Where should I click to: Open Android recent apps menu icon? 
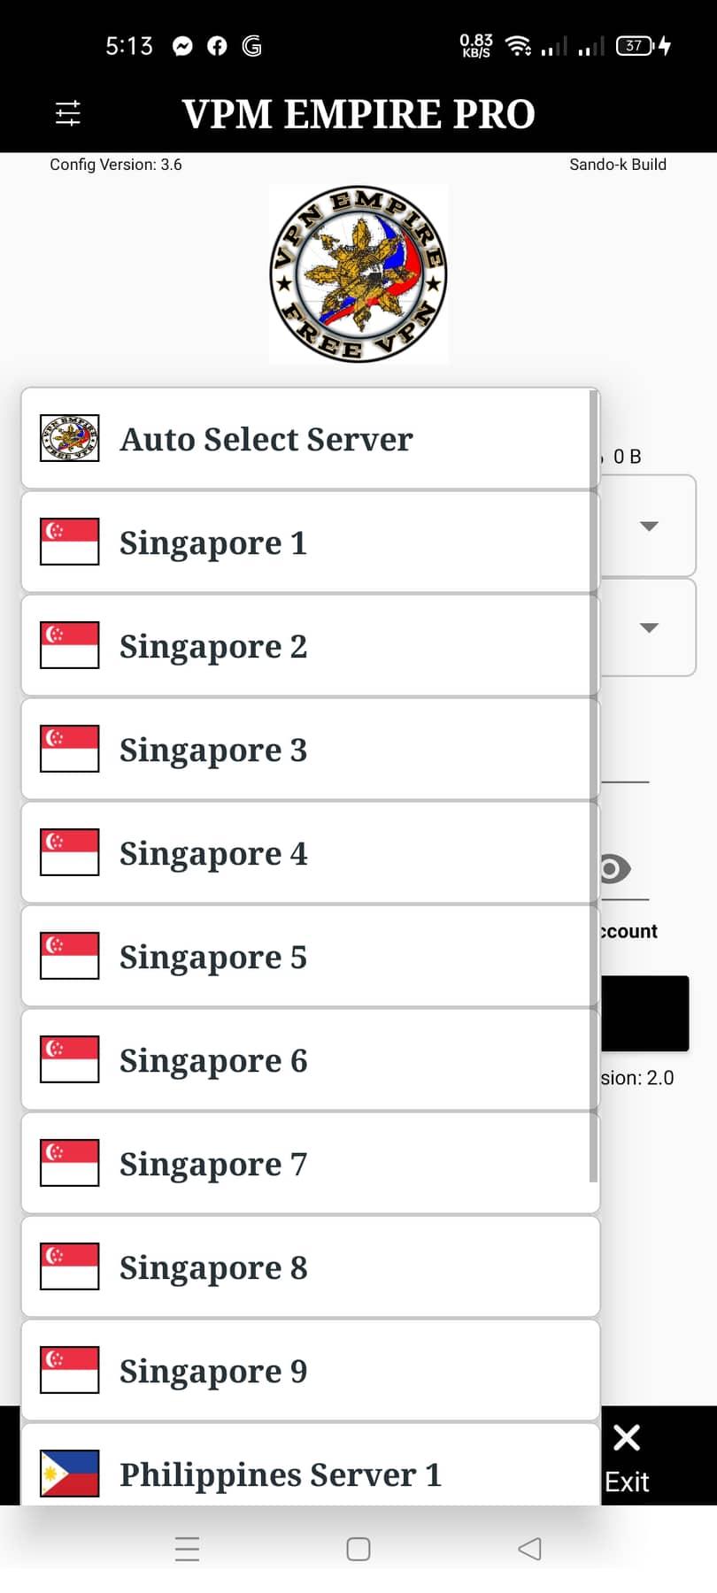pyautogui.click(x=188, y=1549)
